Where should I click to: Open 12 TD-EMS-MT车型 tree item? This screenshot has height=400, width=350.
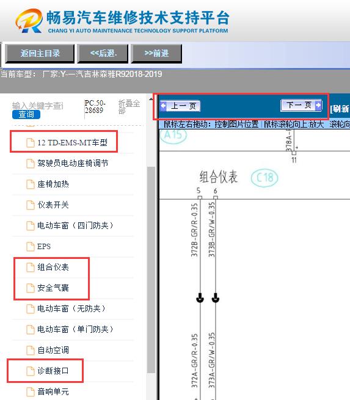coord(73,143)
